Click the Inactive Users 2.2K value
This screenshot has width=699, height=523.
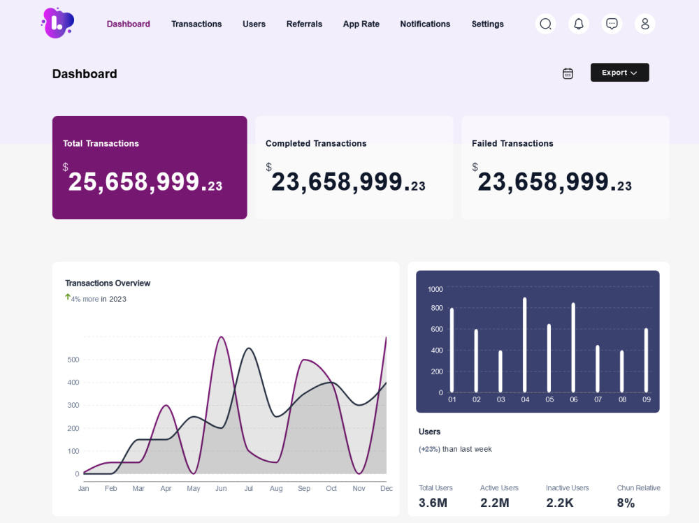[560, 503]
